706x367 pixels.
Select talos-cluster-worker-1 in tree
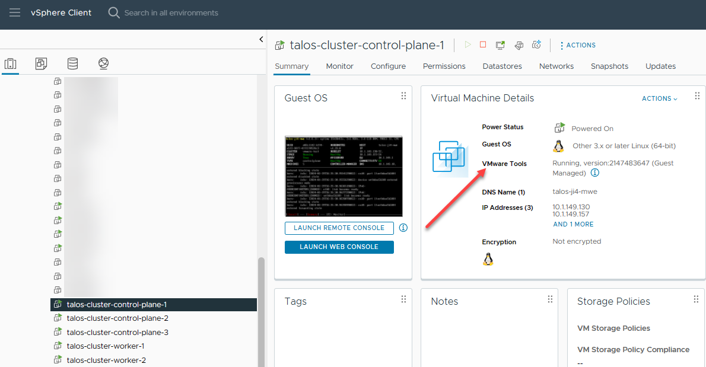(x=106, y=346)
